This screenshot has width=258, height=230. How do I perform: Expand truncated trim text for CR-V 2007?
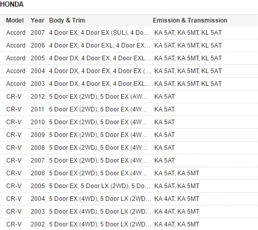coord(98,160)
